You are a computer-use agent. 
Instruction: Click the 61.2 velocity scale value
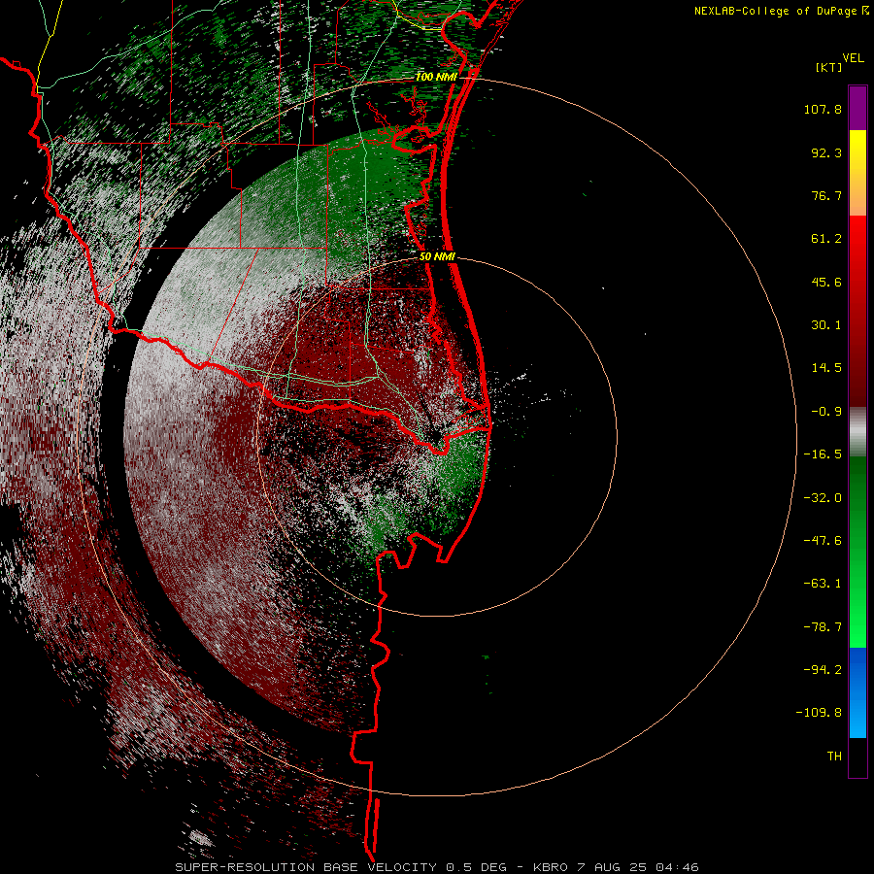(826, 239)
